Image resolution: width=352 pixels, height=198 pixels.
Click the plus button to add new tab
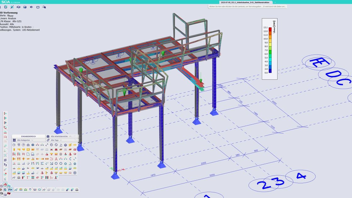pyautogui.click(x=275, y=2)
